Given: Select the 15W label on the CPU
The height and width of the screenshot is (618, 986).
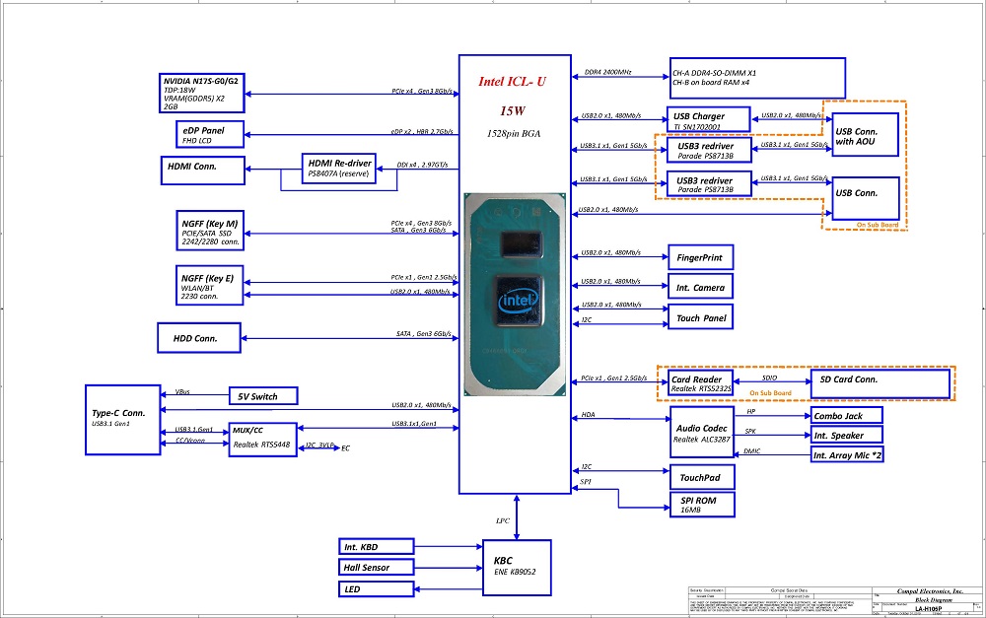Looking at the screenshot, I should point(513,111).
